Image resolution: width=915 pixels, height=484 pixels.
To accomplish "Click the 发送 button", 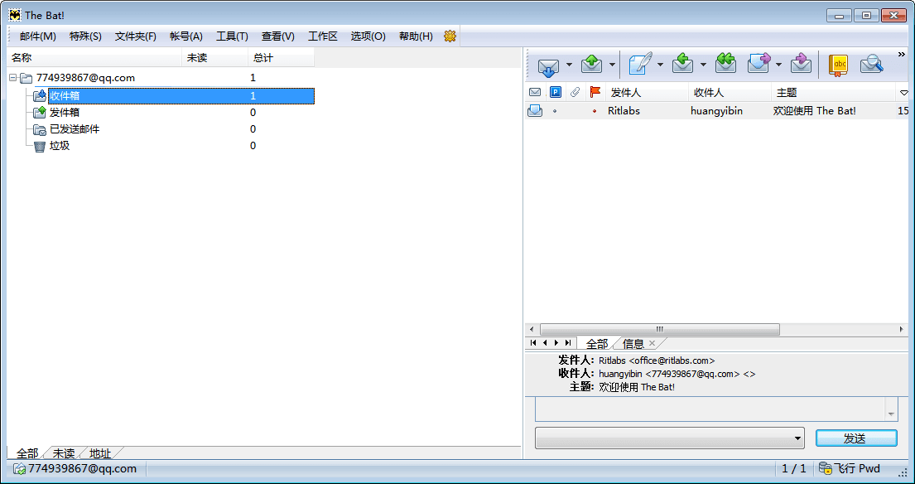I will tap(855, 438).
